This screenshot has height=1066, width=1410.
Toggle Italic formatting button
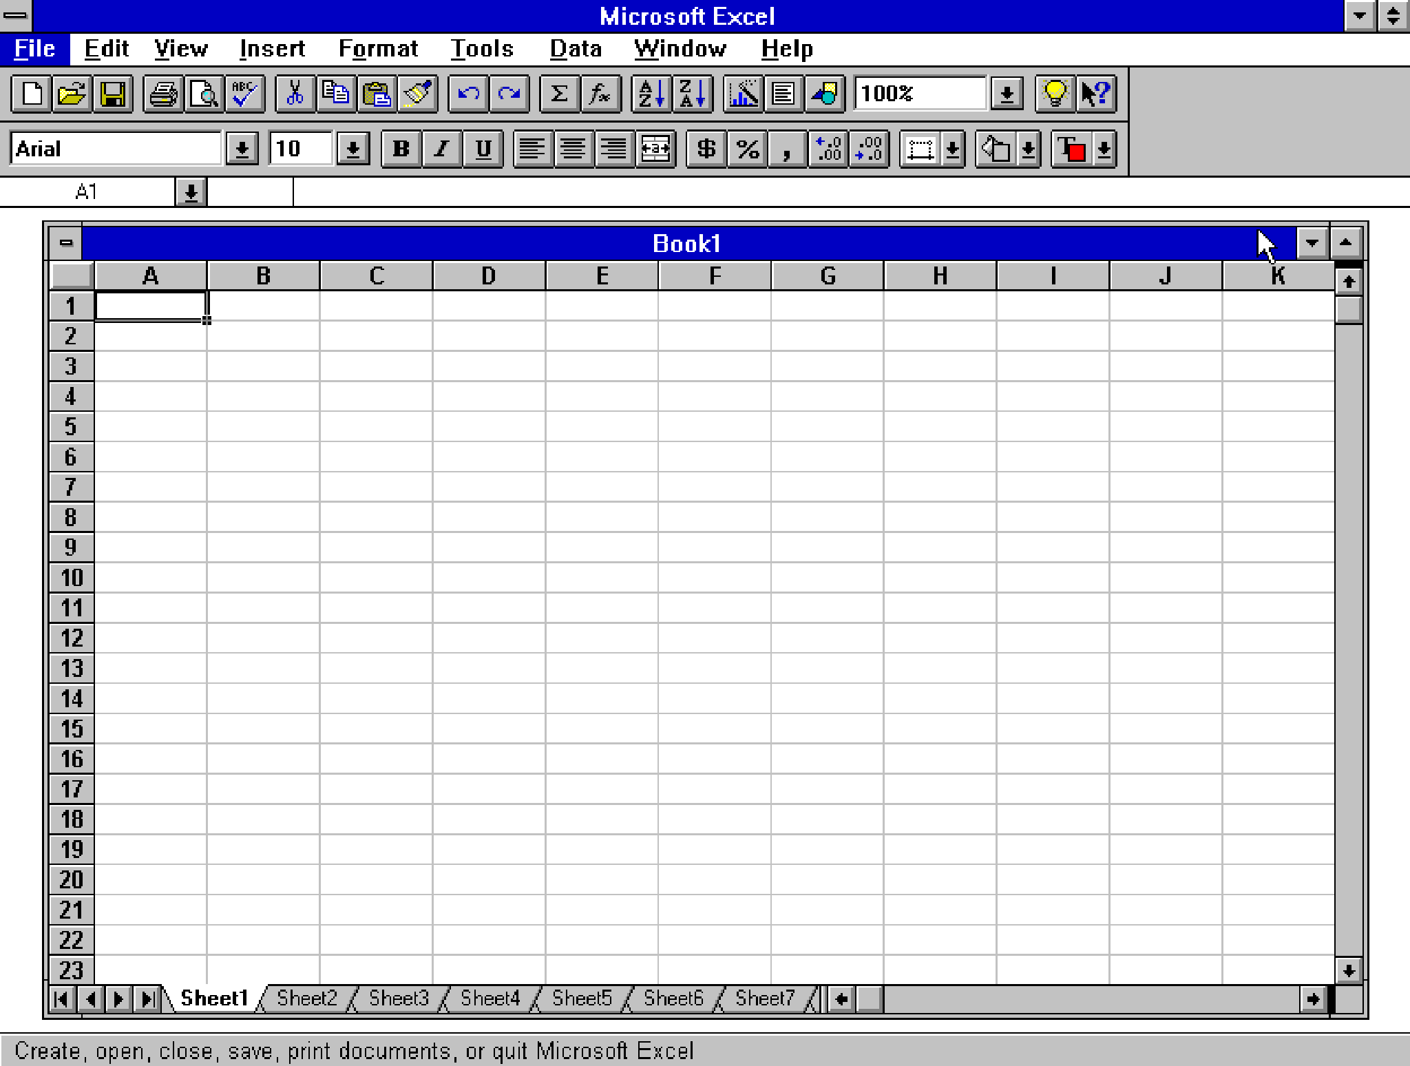[441, 149]
